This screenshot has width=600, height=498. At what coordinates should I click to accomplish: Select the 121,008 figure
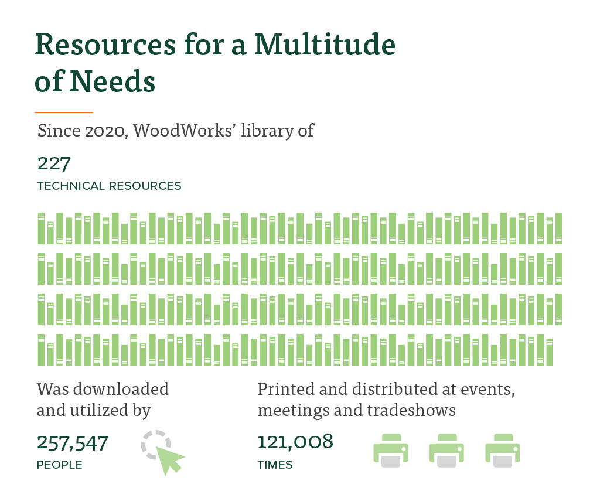295,442
